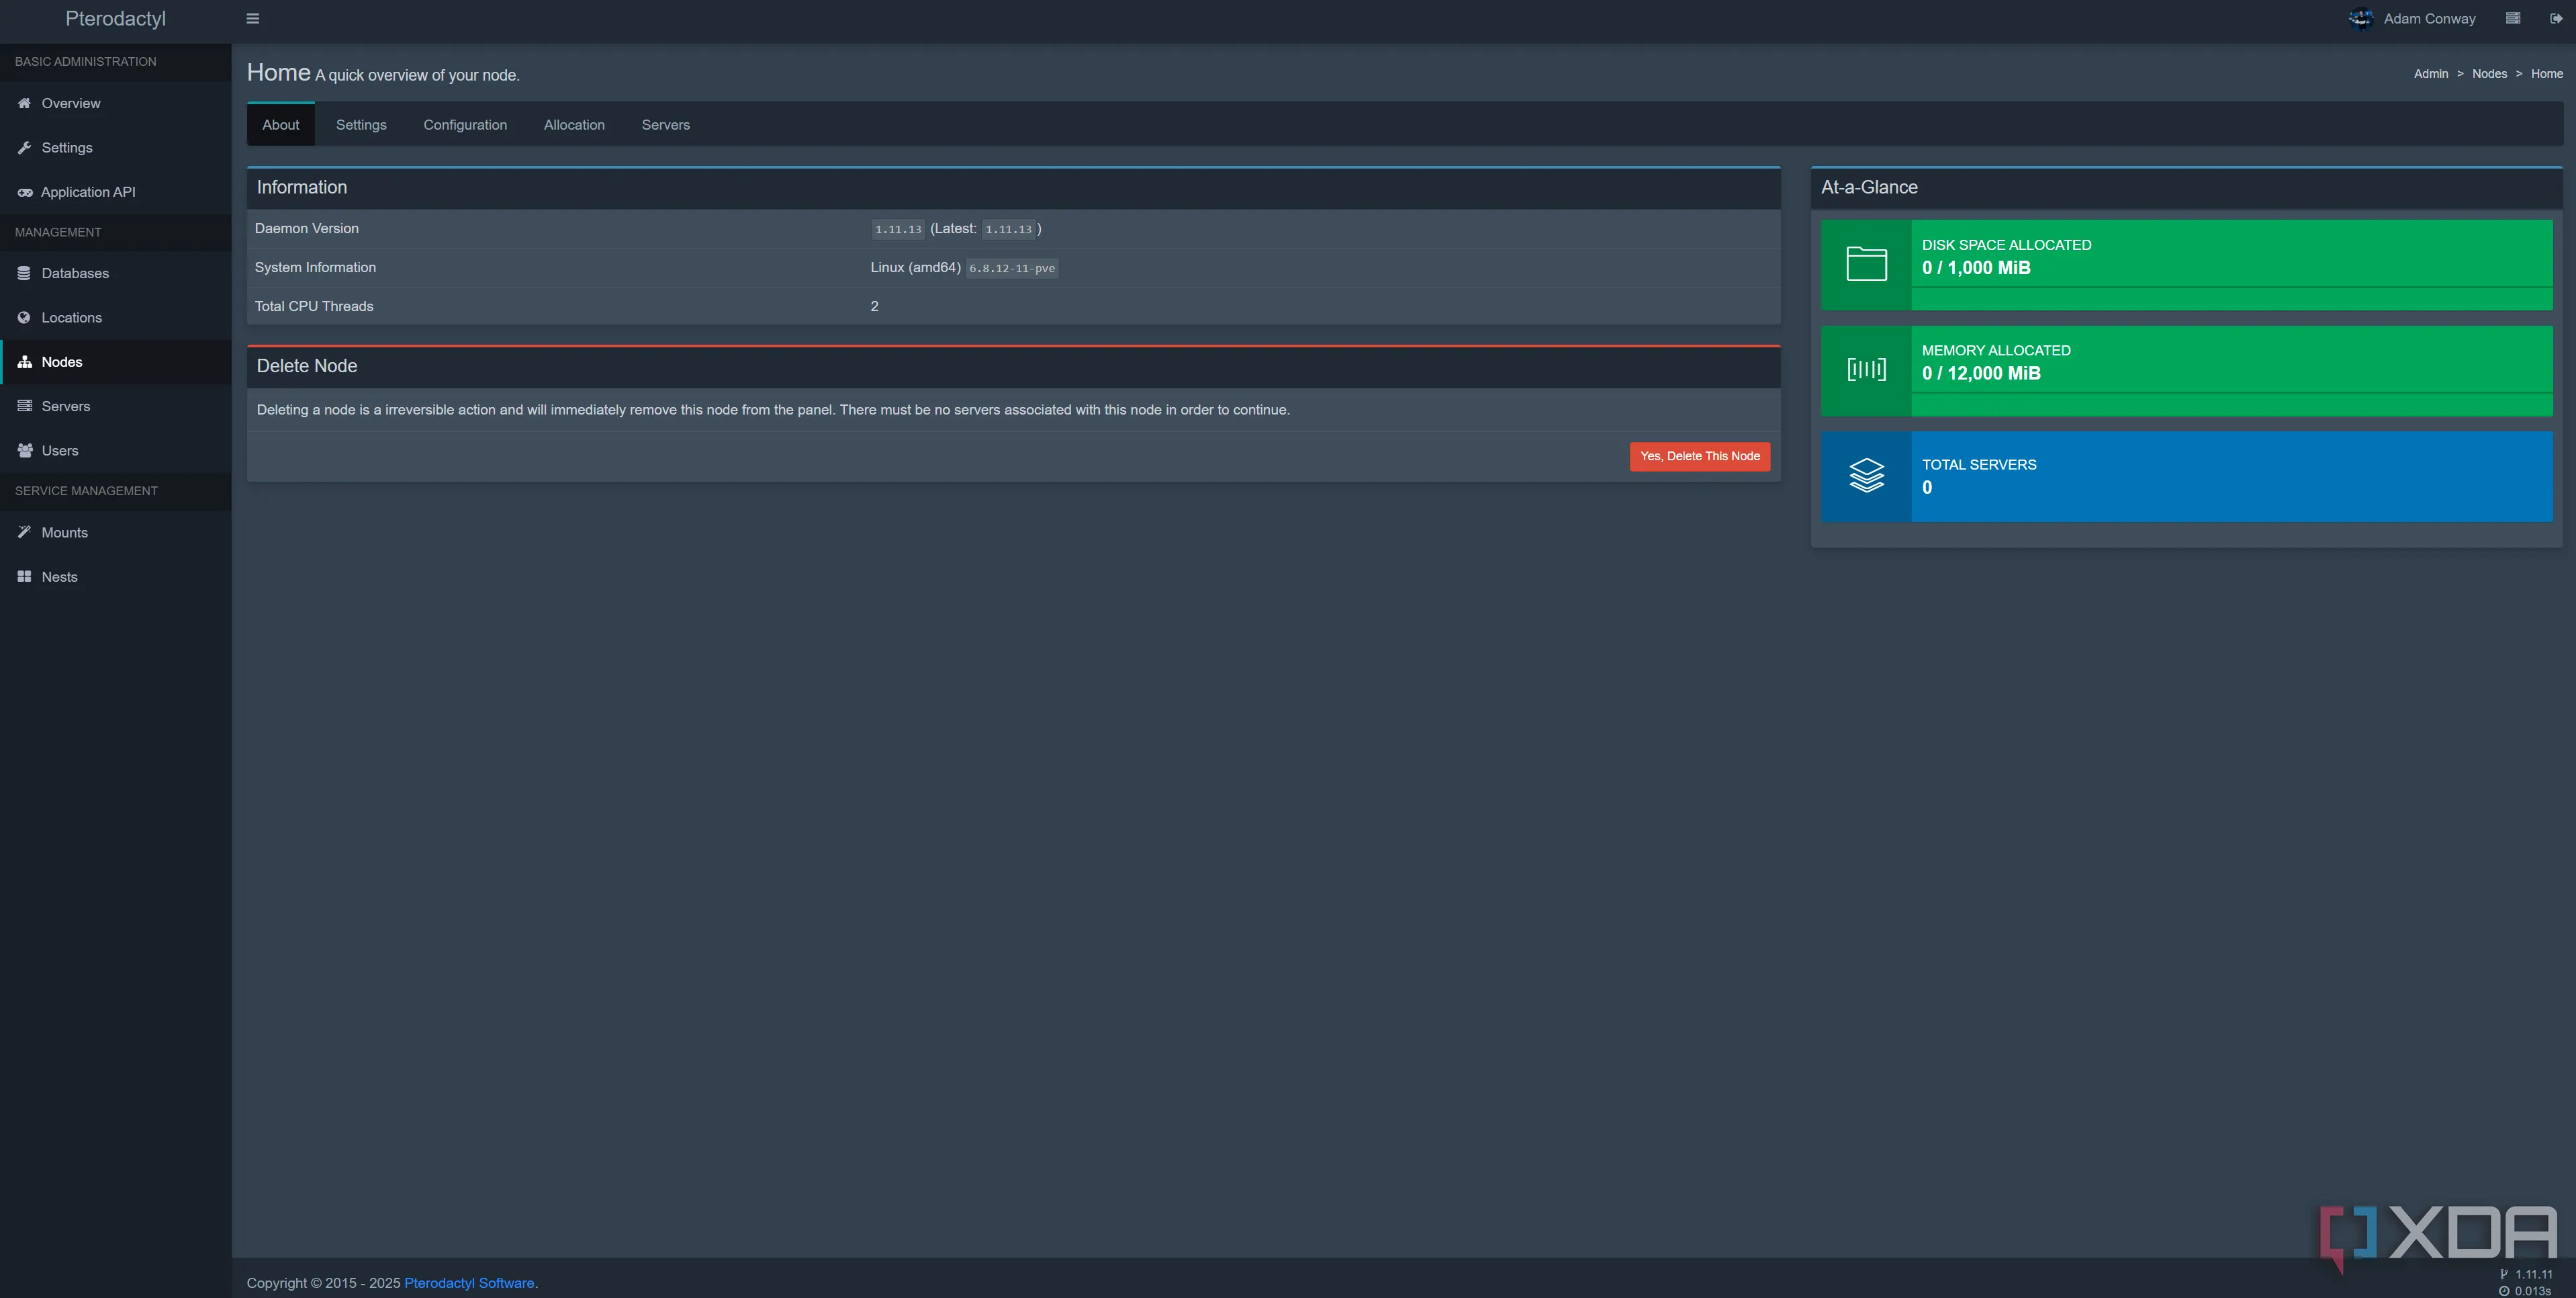Open Settings via wrench icon
The height and width of the screenshot is (1298, 2576).
point(24,148)
